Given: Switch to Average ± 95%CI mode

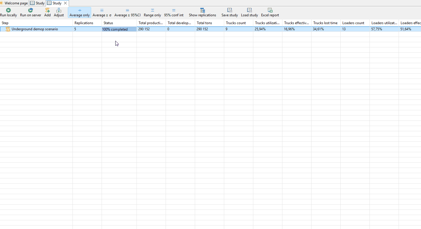Looking at the screenshot, I should [127, 13].
